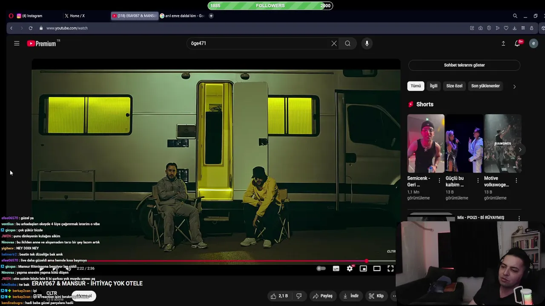Show more filter chips arrow
This screenshot has height=306, width=545.
514,86
